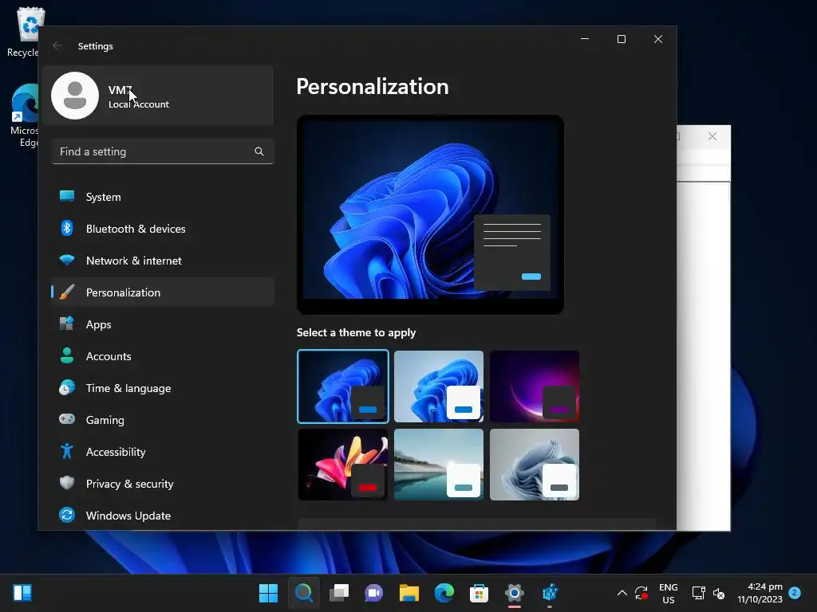Open notifications badge showing 2

795,592
